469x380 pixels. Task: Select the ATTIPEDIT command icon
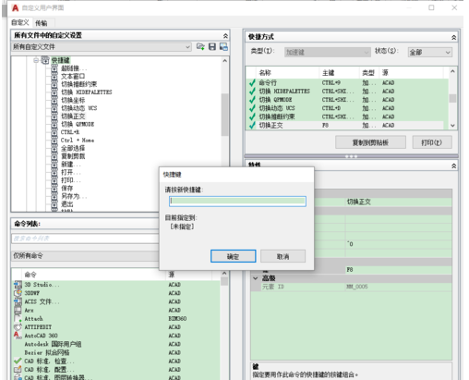[x=18, y=327]
